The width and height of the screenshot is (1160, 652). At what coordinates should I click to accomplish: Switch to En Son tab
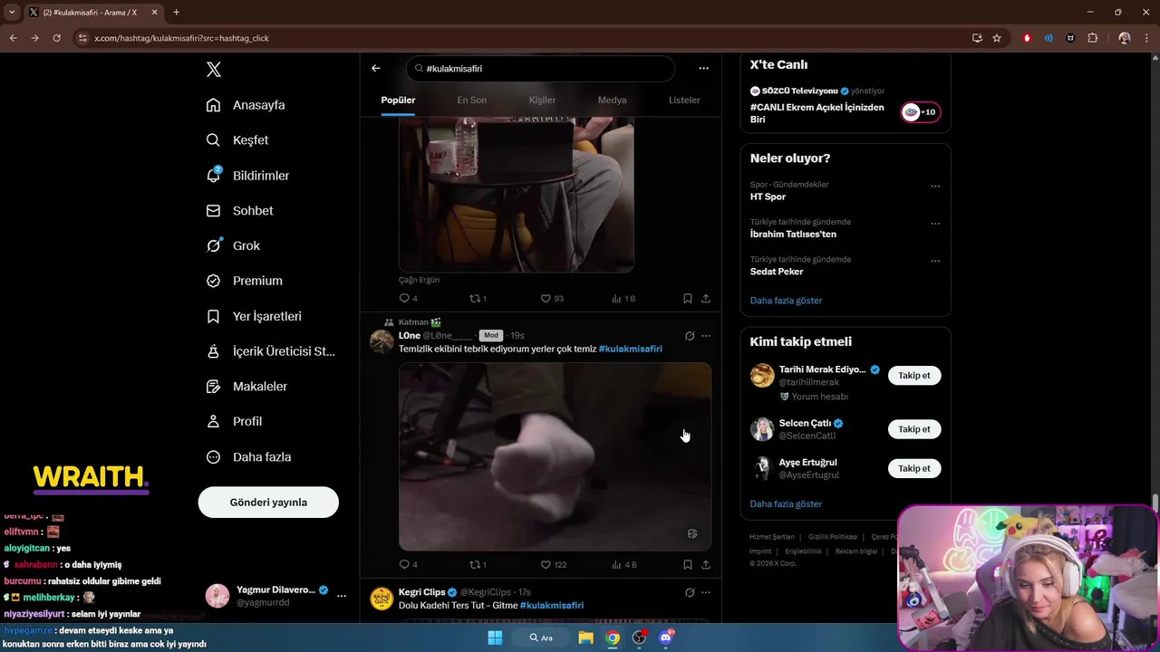coord(471,101)
